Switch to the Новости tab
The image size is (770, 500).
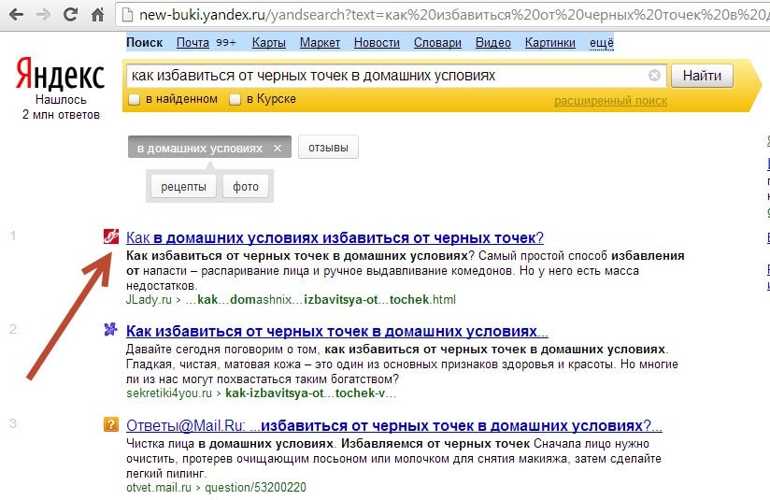(377, 43)
